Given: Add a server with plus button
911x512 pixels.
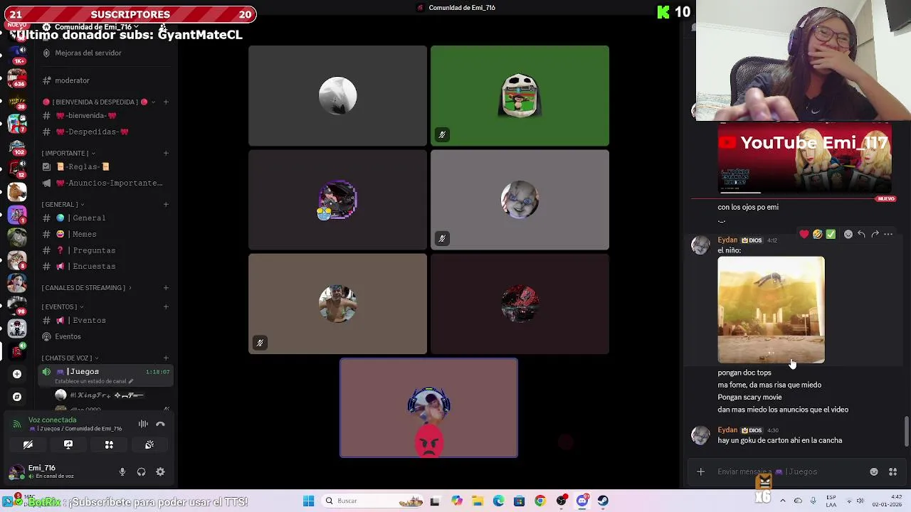Looking at the screenshot, I should click(17, 373).
